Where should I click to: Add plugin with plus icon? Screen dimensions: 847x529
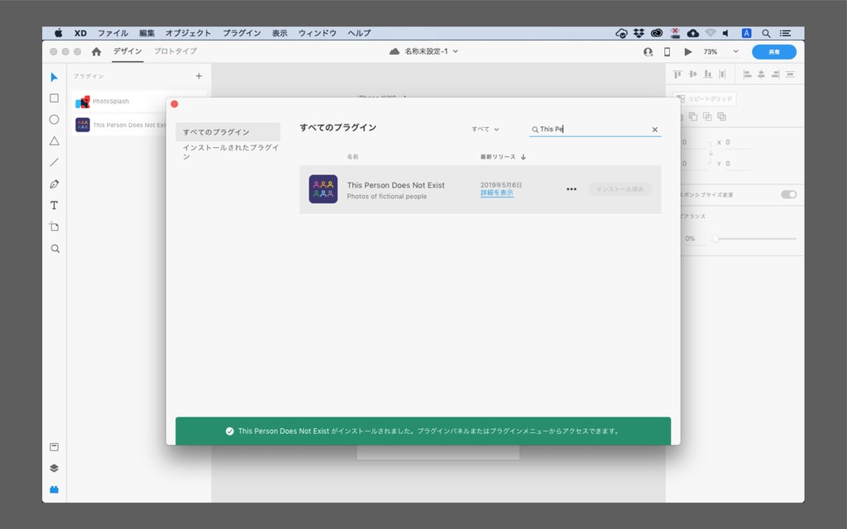click(x=199, y=76)
